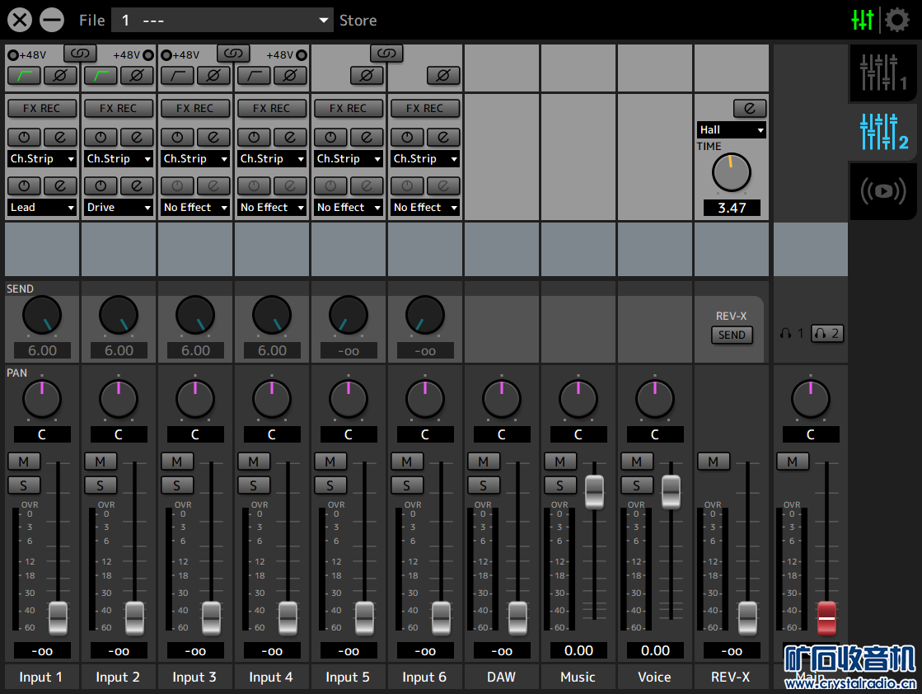Open the REV-X reverb edit icon
The height and width of the screenshot is (694, 922).
[x=749, y=109]
